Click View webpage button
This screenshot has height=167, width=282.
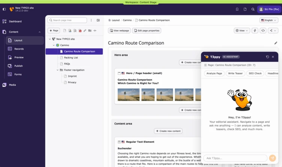click(119, 31)
